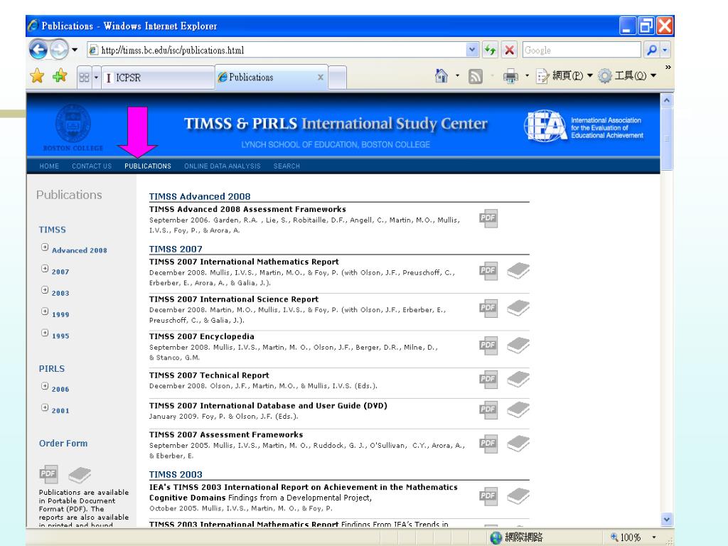Open PDF of TIMSS 2007 Assessment Frameworks
The height and width of the screenshot is (546, 728).
(488, 444)
